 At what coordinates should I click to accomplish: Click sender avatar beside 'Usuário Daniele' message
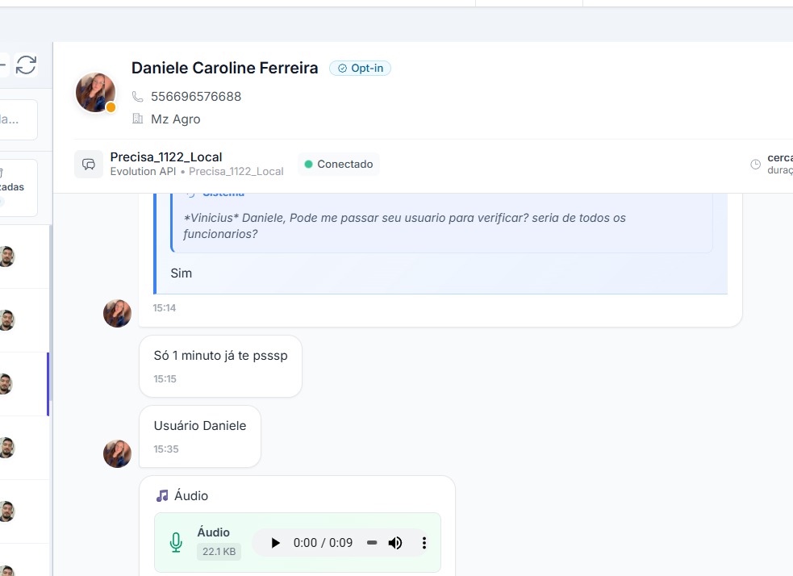click(x=117, y=453)
